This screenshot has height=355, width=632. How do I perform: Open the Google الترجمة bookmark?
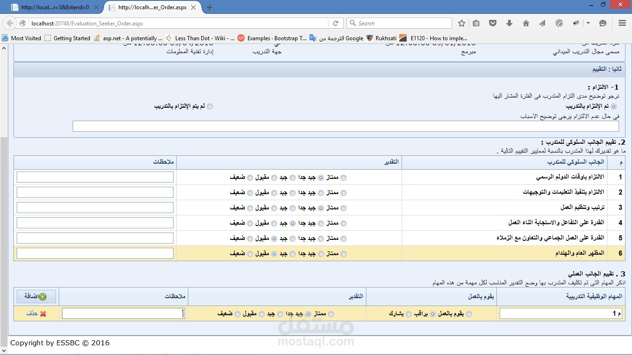(336, 38)
